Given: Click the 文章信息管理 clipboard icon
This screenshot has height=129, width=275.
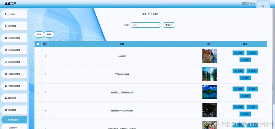Looking at the screenshot, I should click(6, 86).
